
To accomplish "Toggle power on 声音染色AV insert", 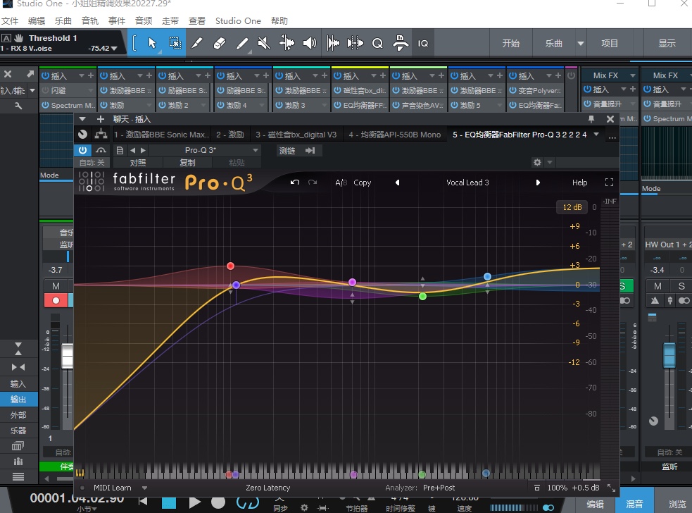I will tap(396, 105).
